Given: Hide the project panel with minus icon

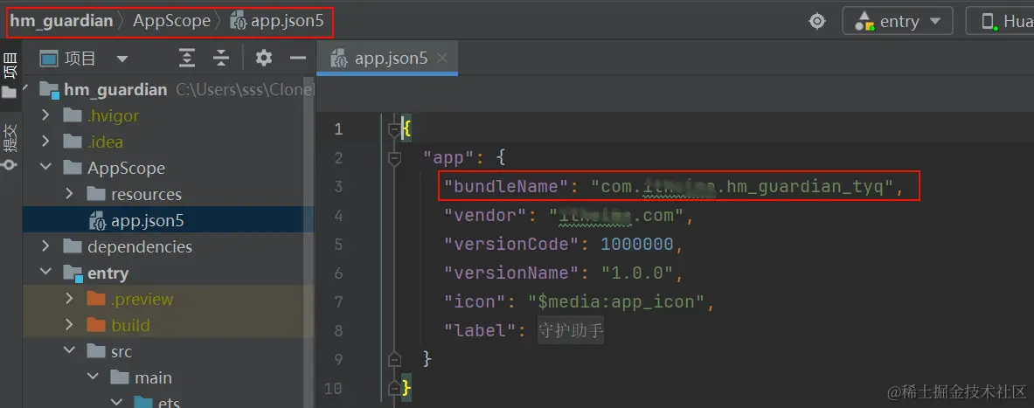Looking at the screenshot, I should coord(298,59).
